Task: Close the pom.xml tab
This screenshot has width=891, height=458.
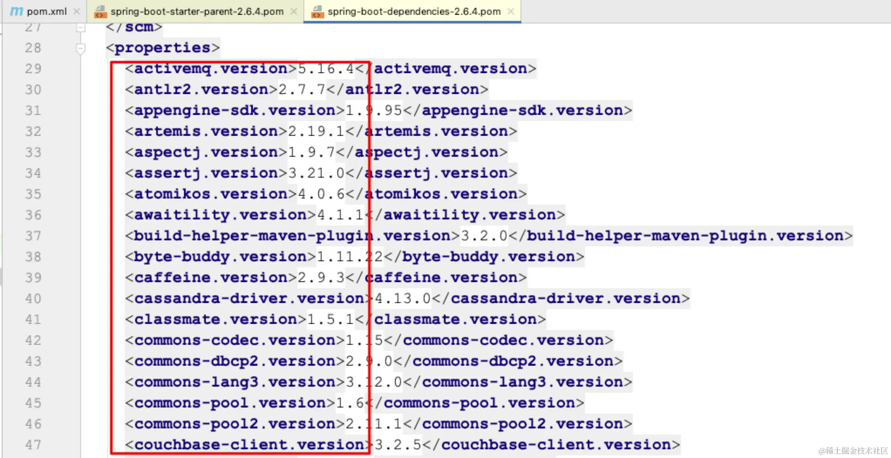Action: (x=77, y=11)
